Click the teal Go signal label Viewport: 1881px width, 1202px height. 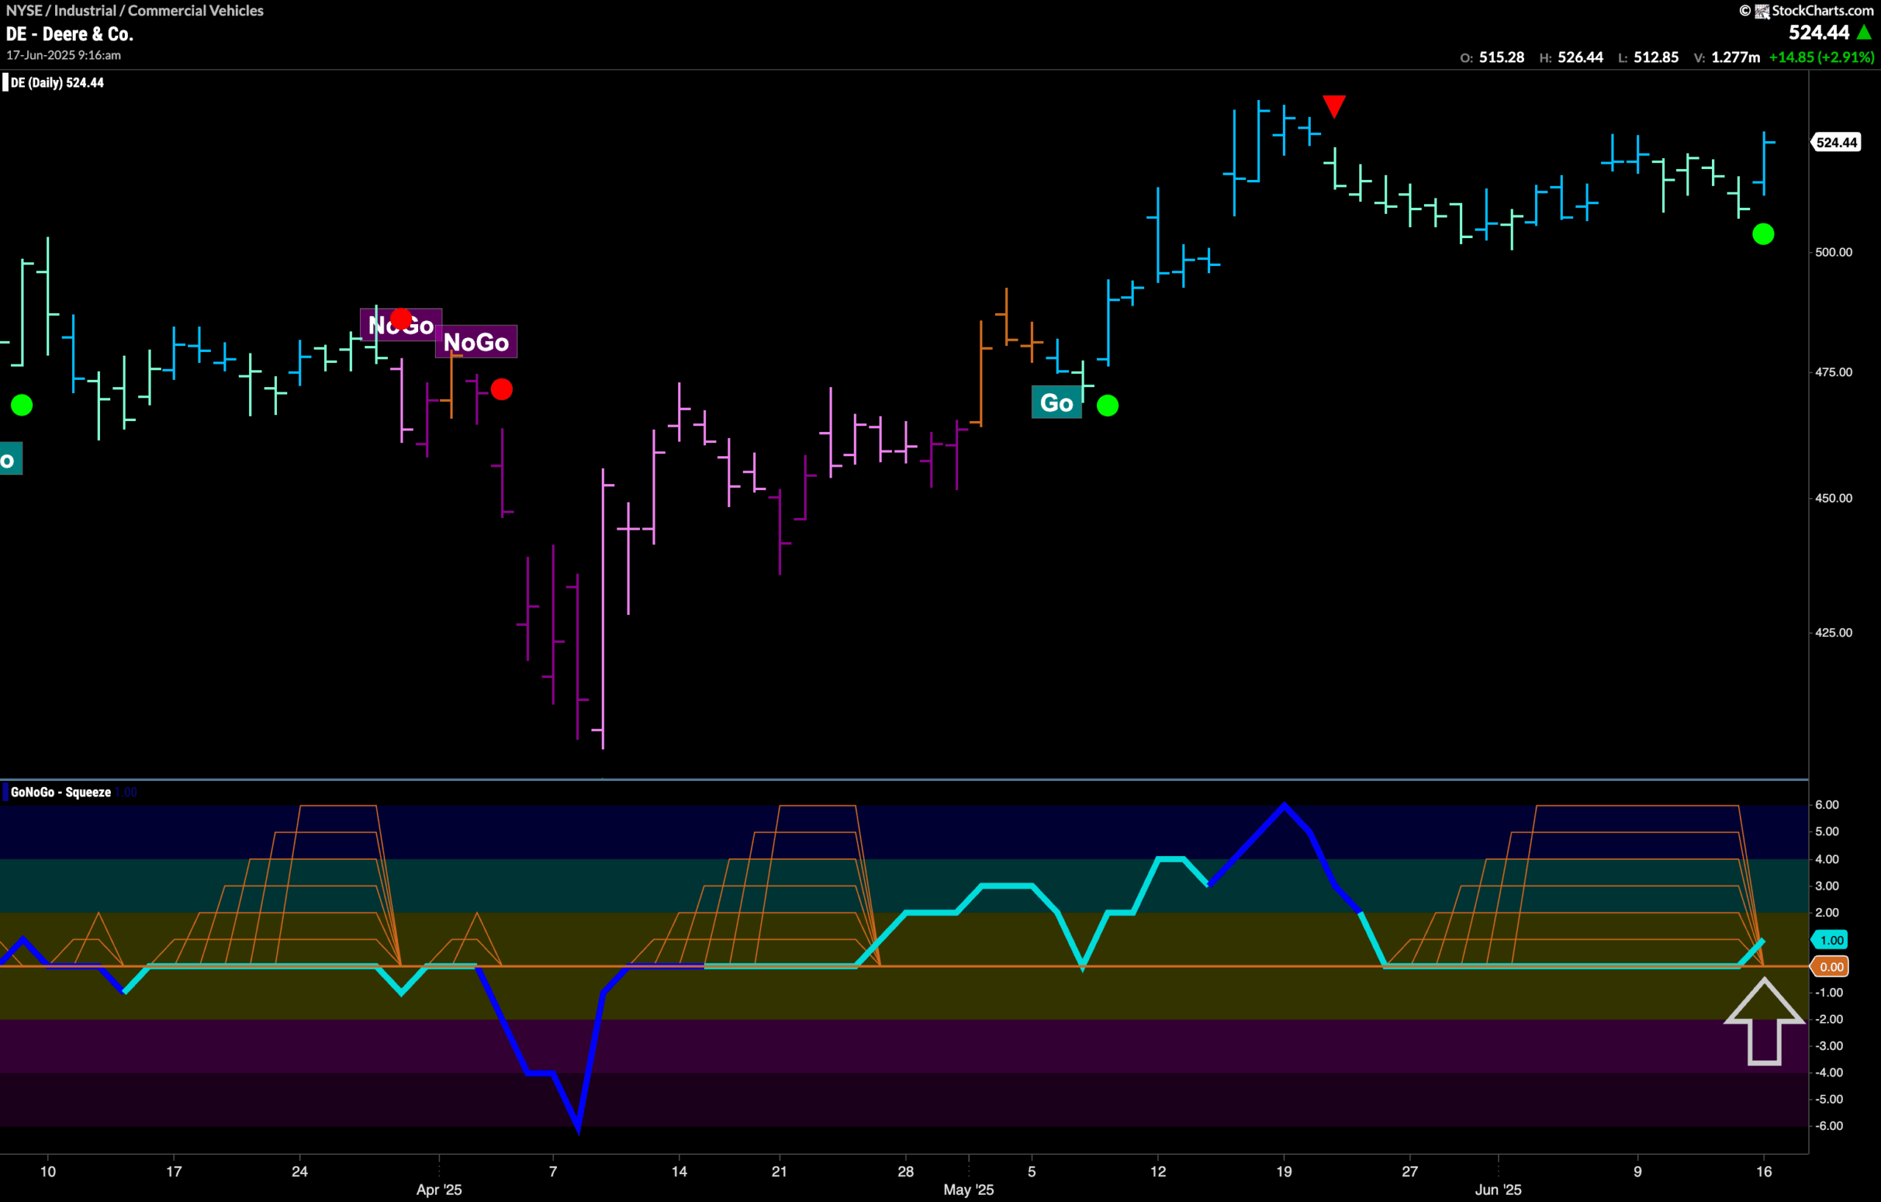point(1056,402)
